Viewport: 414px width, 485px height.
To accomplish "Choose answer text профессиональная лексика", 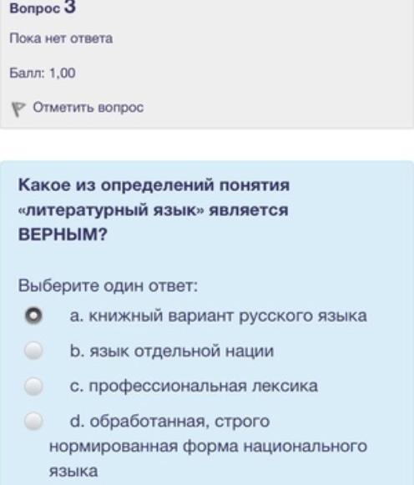I will (204, 386).
